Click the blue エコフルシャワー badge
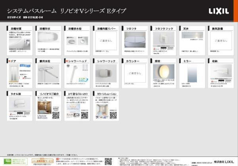Screen dimensions: 238x166 tap(83, 80)
